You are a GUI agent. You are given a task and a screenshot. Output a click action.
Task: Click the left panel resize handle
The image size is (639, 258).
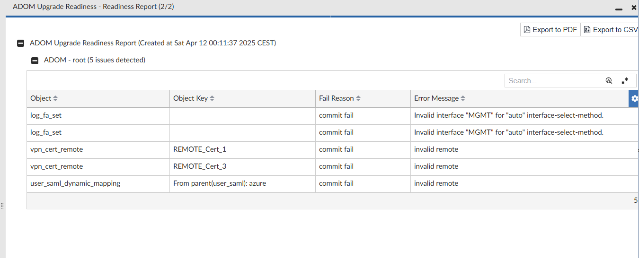coord(2,206)
